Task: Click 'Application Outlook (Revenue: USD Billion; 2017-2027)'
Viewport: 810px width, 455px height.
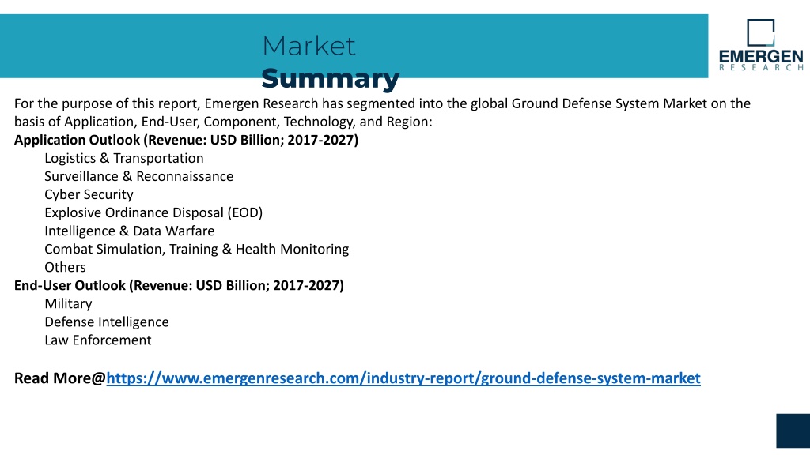Action: [x=186, y=140]
